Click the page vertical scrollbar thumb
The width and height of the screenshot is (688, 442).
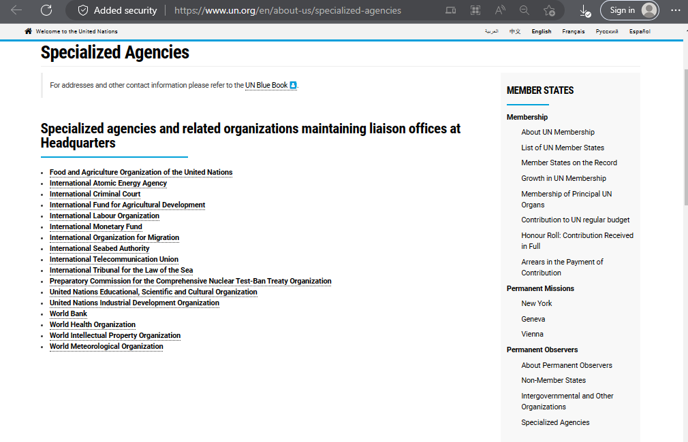coord(686,137)
